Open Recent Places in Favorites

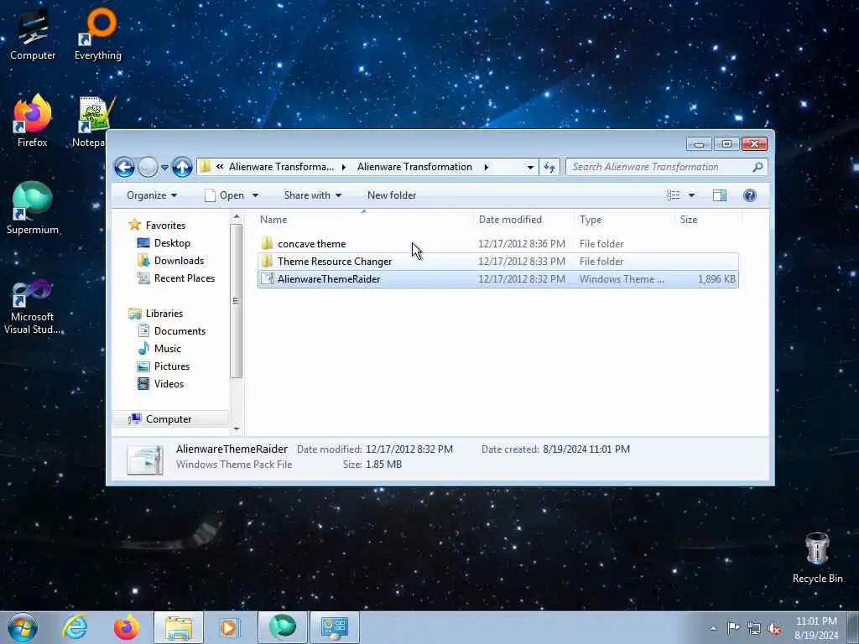pos(184,278)
